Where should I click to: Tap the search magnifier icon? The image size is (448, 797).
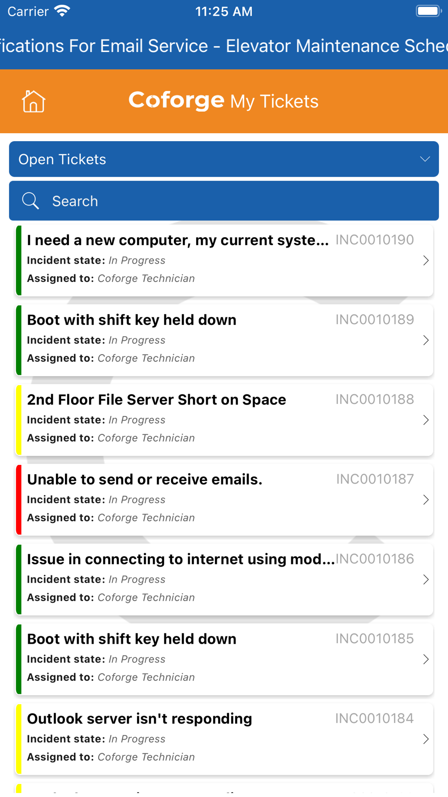point(30,201)
